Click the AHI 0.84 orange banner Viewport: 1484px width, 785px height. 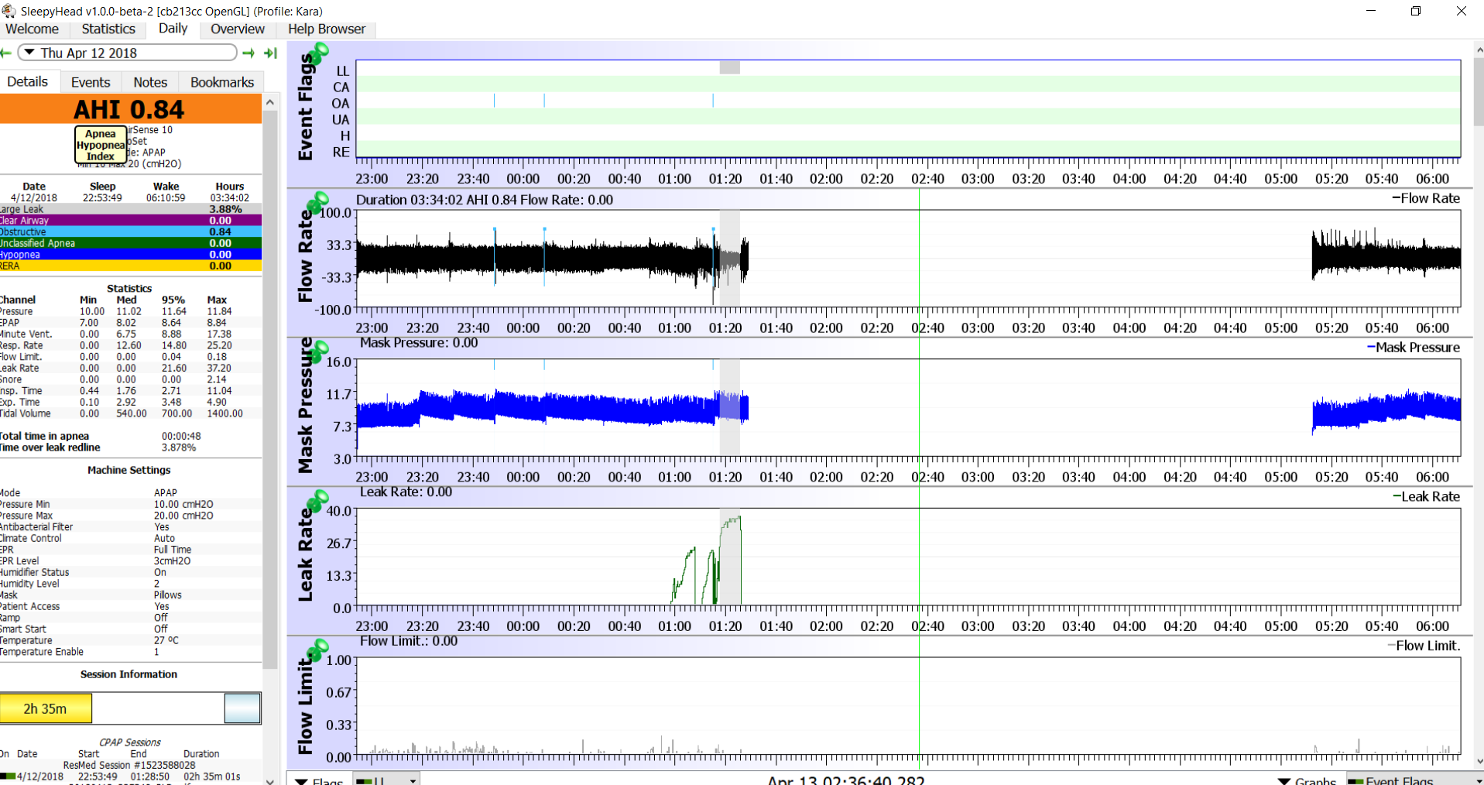130,109
